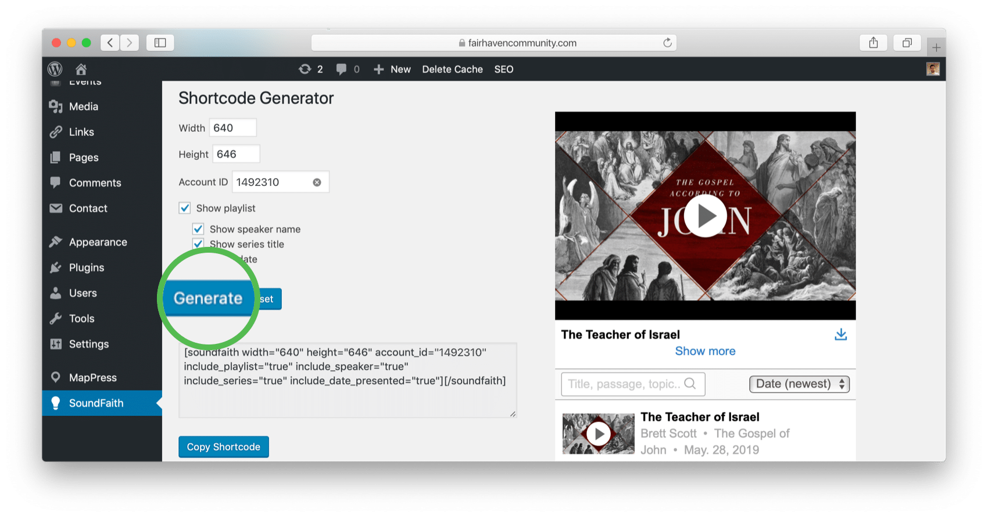Go forward with Safari forward arrow
Image resolution: width=988 pixels, height=517 pixels.
click(130, 42)
